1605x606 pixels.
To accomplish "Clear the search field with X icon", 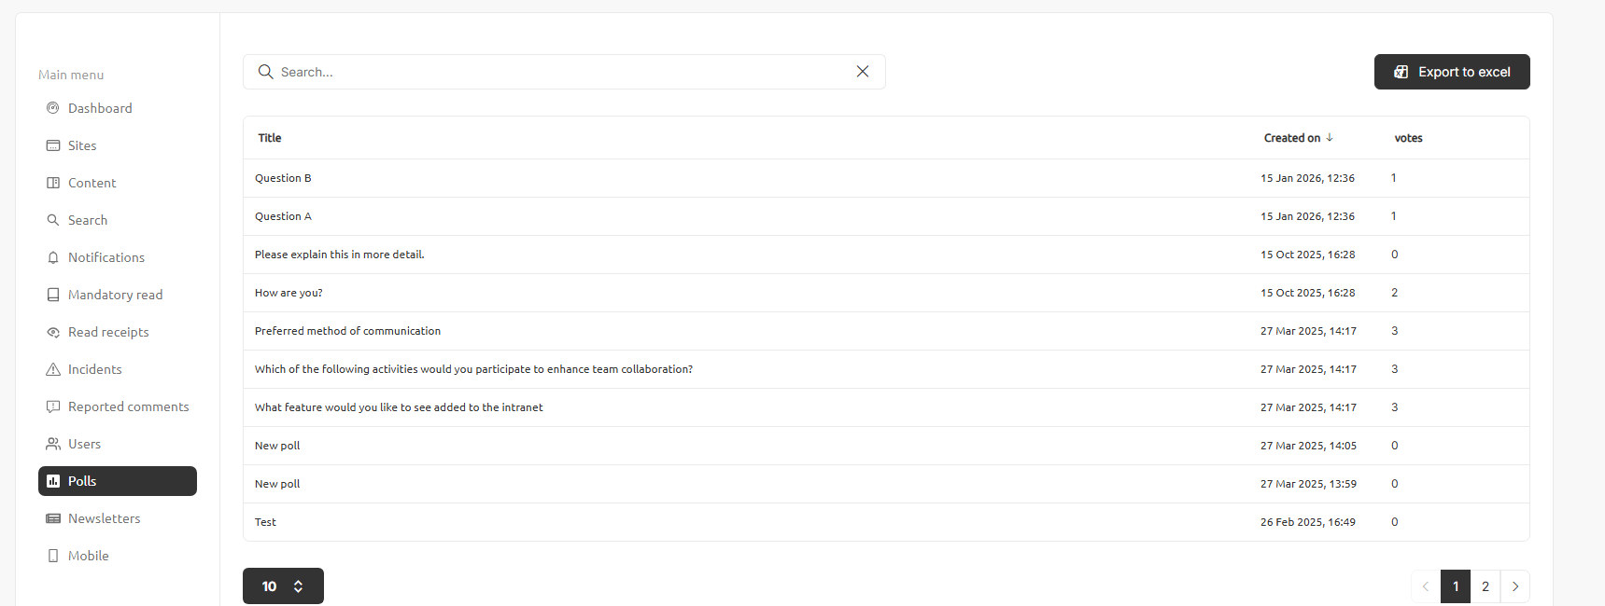I will 863,72.
